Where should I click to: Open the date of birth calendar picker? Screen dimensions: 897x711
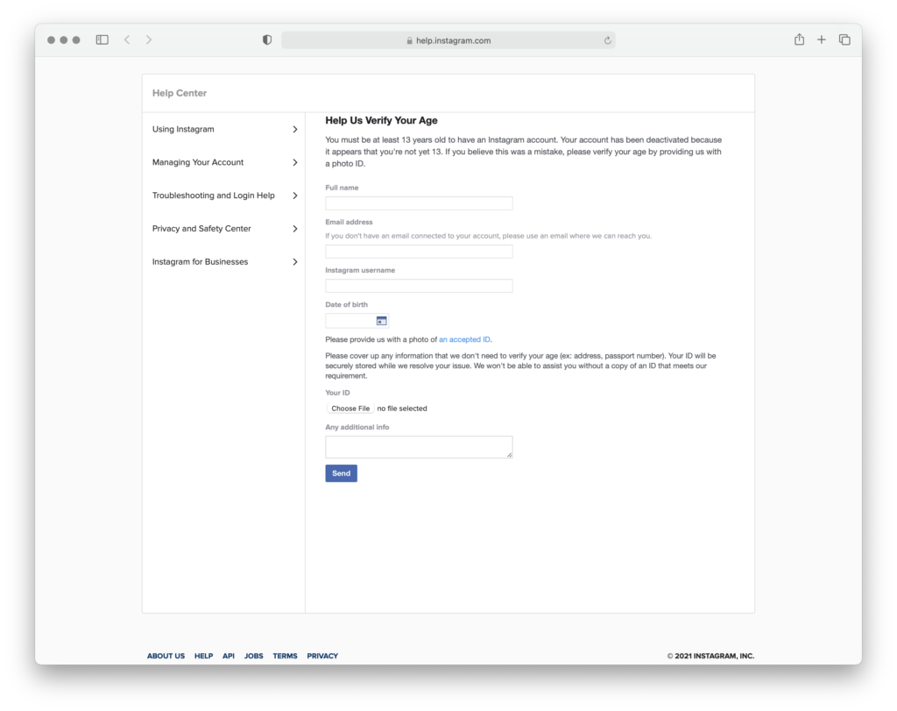point(382,321)
